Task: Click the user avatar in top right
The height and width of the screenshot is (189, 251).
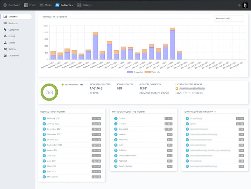Action: tap(245, 5)
